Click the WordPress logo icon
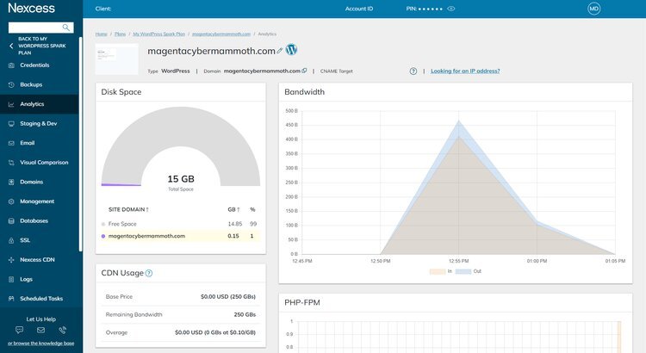Viewport: 646px width, 353px height. click(291, 49)
